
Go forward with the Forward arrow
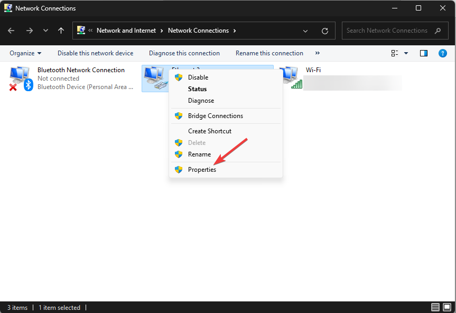point(30,31)
